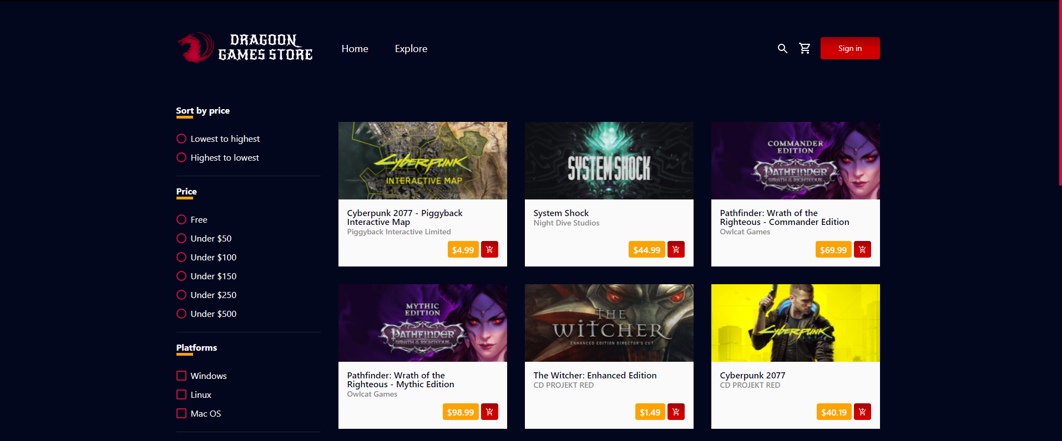The height and width of the screenshot is (441, 1062).
Task: Click the $44.99 price tag
Action: click(x=647, y=250)
